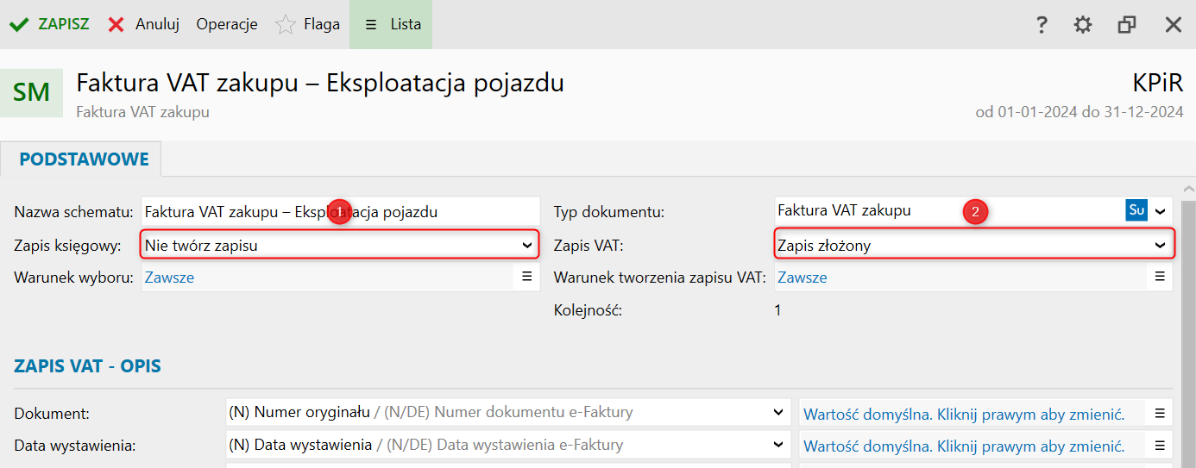The height and width of the screenshot is (468, 1196).
Task: Click the restore window icon
Action: tap(1126, 25)
